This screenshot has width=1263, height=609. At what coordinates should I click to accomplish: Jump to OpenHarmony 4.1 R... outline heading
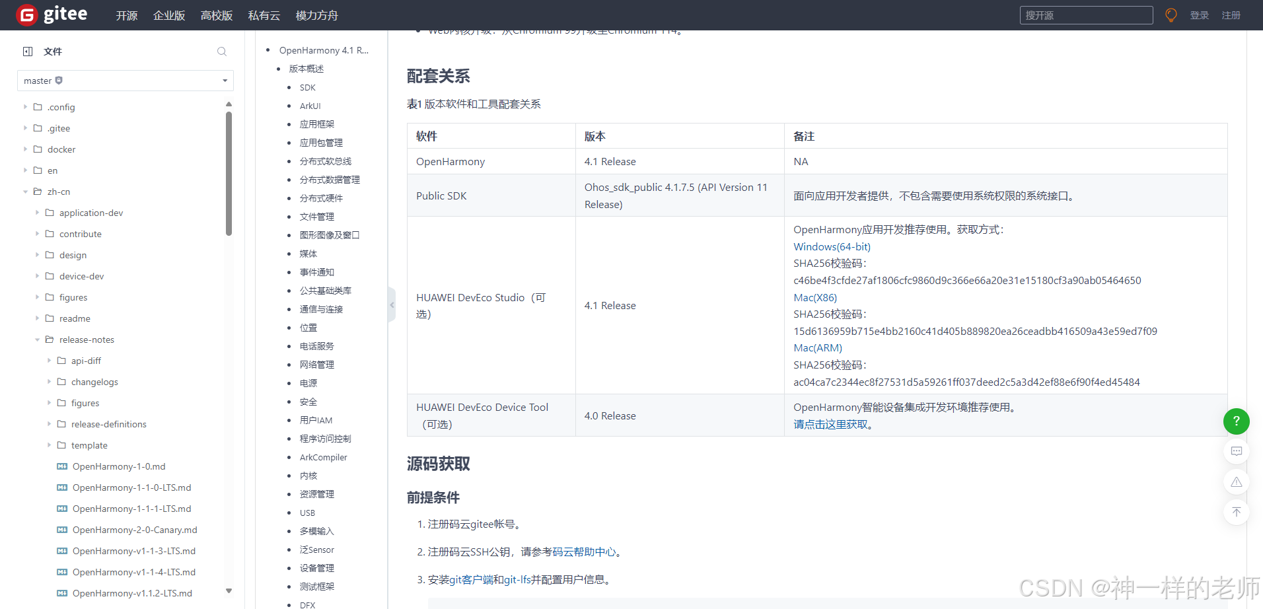324,50
